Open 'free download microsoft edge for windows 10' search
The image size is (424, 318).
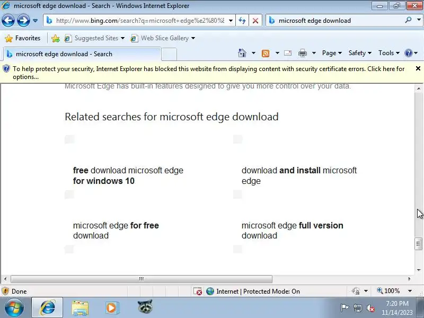coord(128,175)
